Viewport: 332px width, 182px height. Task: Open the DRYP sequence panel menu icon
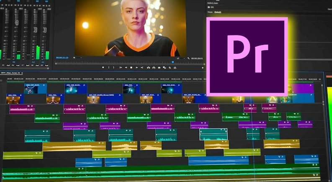[x=22, y=73]
